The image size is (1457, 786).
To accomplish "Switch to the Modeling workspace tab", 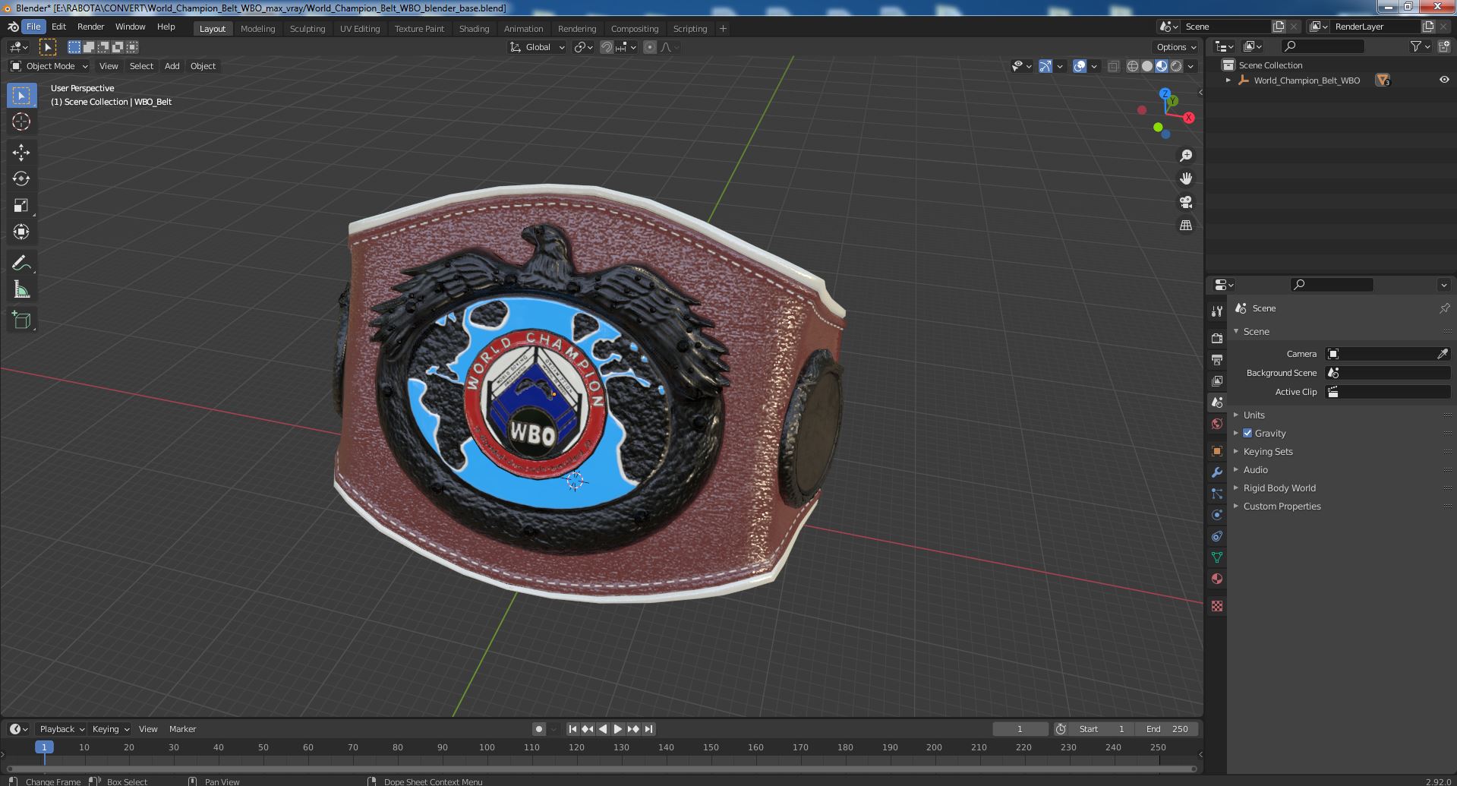I will [257, 29].
